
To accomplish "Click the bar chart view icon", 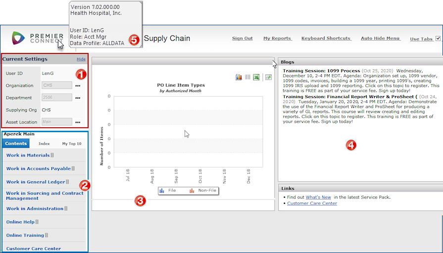I will [239, 77].
